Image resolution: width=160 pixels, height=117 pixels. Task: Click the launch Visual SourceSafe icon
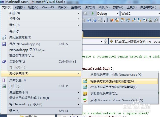85,100
